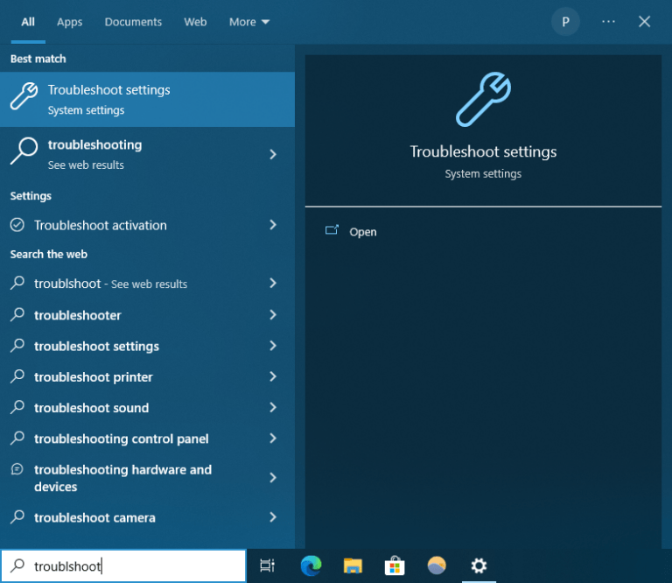
Task: Switch to the Apps tab
Action: (x=69, y=22)
